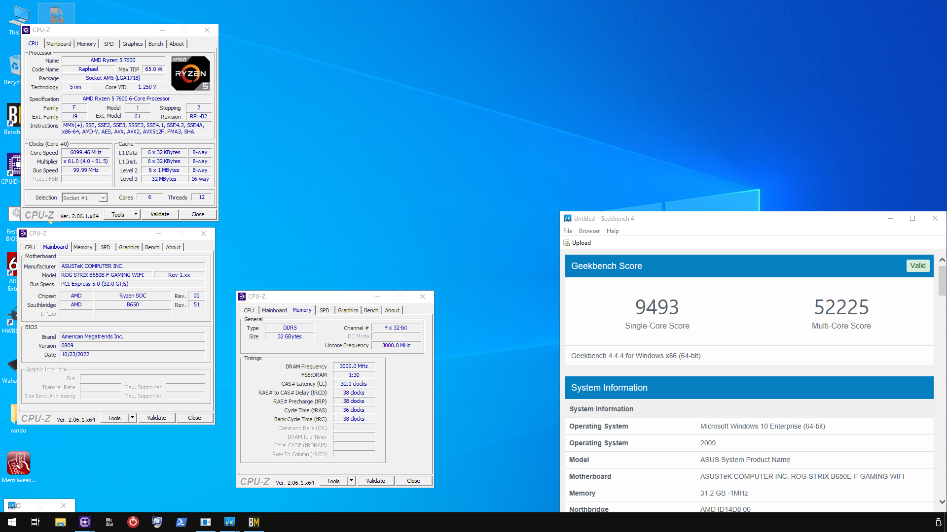This screenshot has width=947, height=532.
Task: Open Task View on taskbar
Action: [36, 522]
